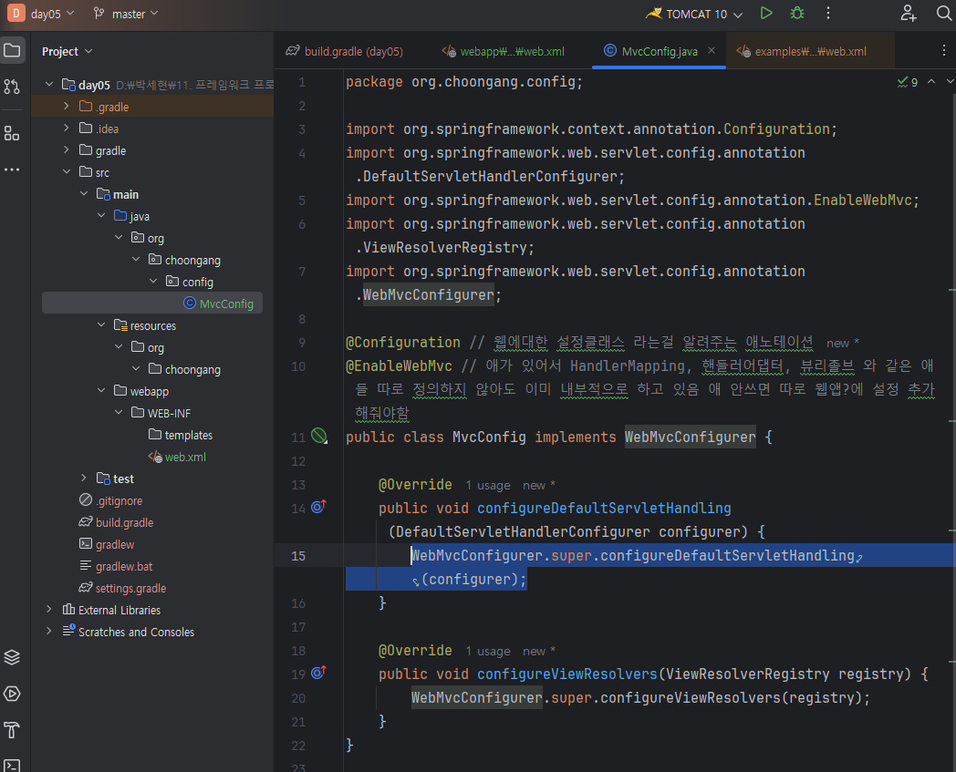Select build.gradle in the project tree
This screenshot has height=772, width=956.
124,522
